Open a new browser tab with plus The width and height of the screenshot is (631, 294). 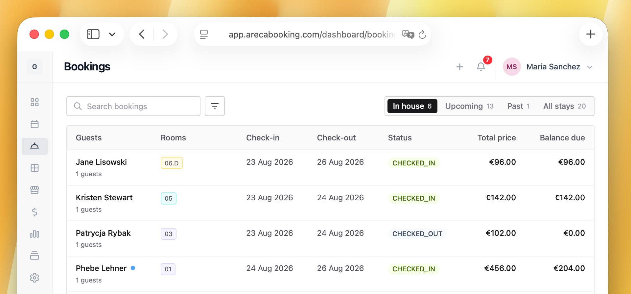591,34
